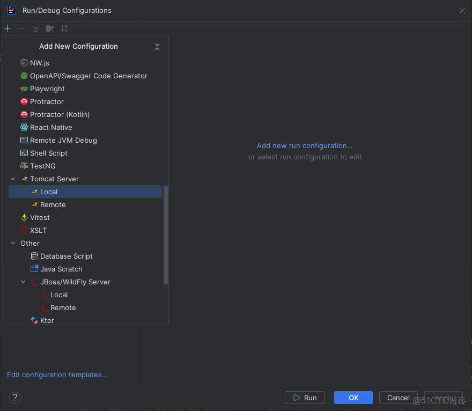Open the help question mark button
The image size is (472, 411).
[15, 398]
